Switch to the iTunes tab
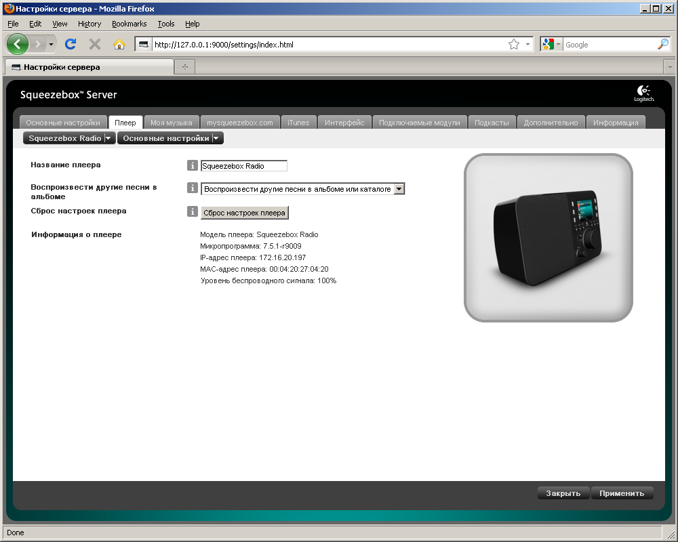 pos(299,123)
